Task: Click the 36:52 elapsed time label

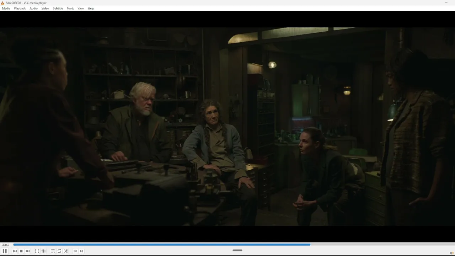Action: tap(6, 245)
